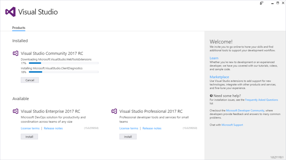The image size is (286, 160).
Task: Open Frequently Asked Questions link
Action: pyautogui.click(x=262, y=100)
